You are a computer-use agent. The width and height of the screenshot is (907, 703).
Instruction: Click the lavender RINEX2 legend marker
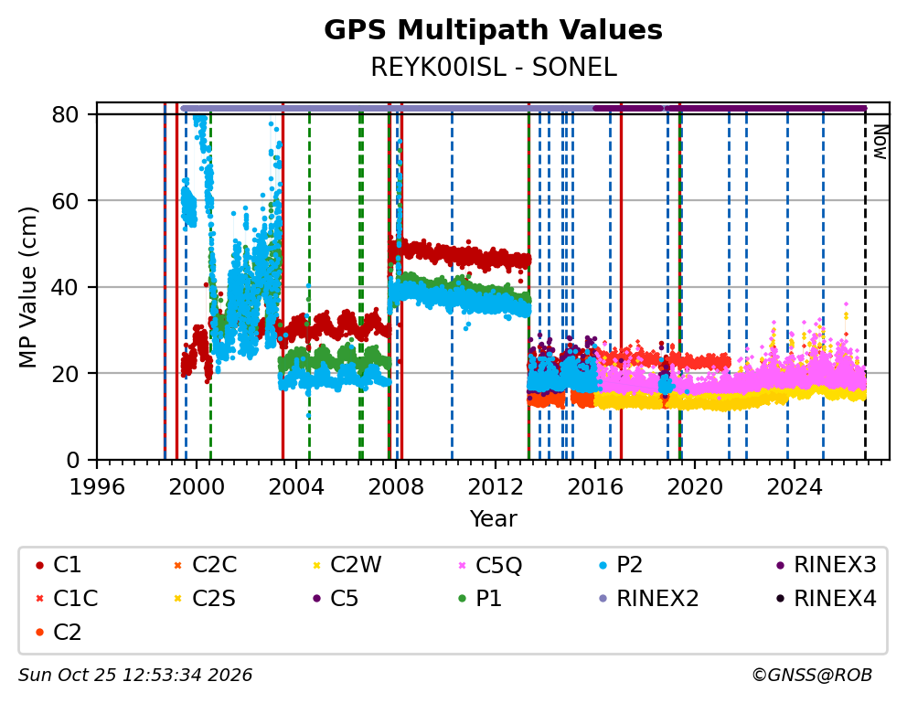[x=603, y=599]
